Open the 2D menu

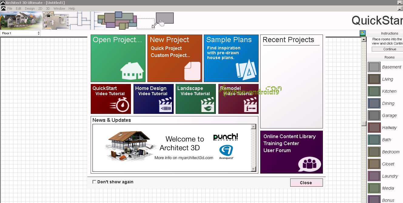click(40, 8)
